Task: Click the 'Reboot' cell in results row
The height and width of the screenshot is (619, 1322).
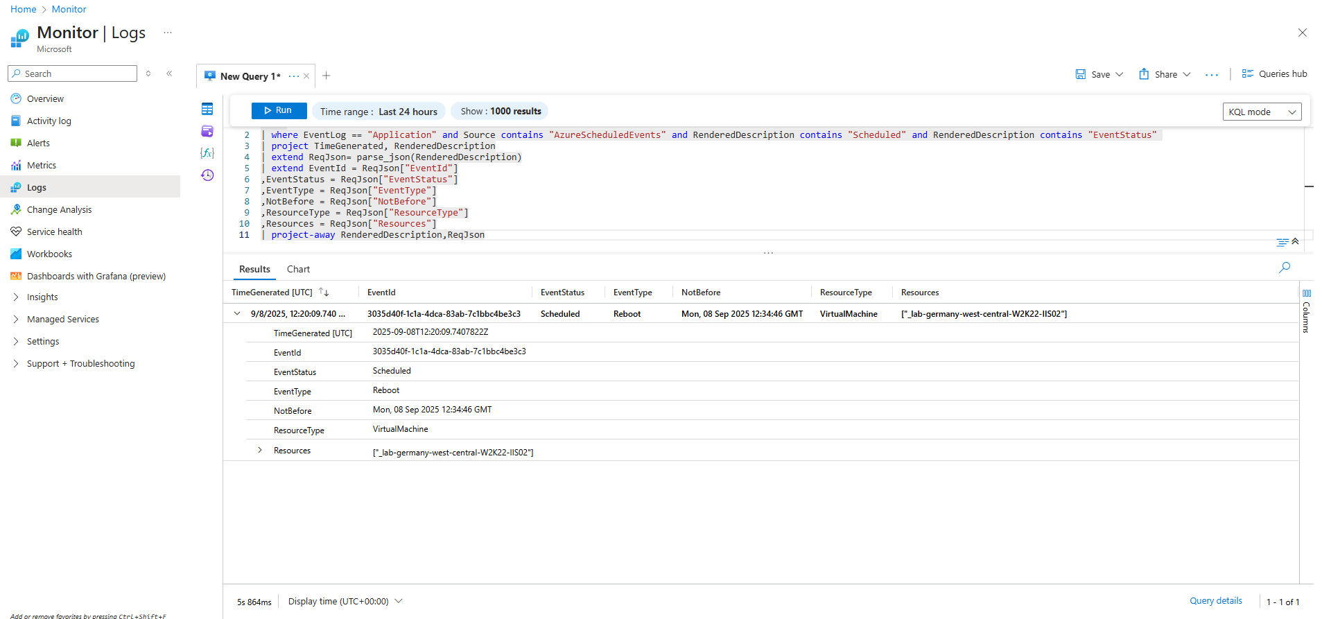Action: pyautogui.click(x=627, y=314)
